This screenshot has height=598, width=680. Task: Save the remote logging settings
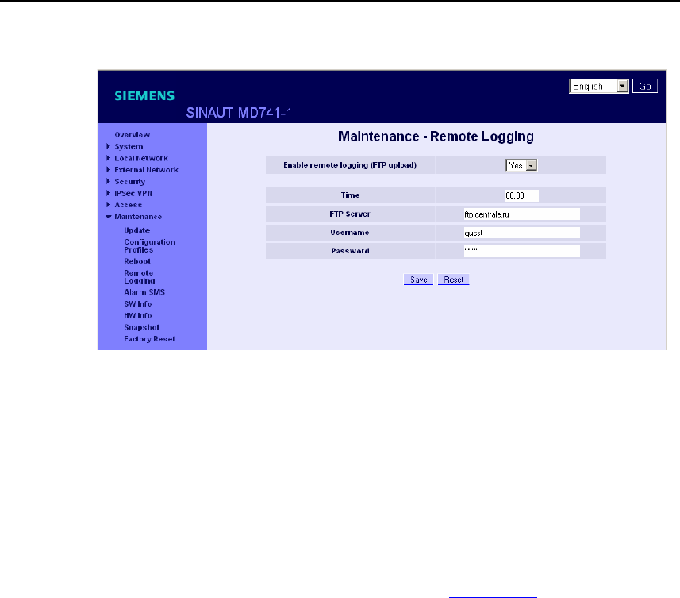tap(418, 280)
